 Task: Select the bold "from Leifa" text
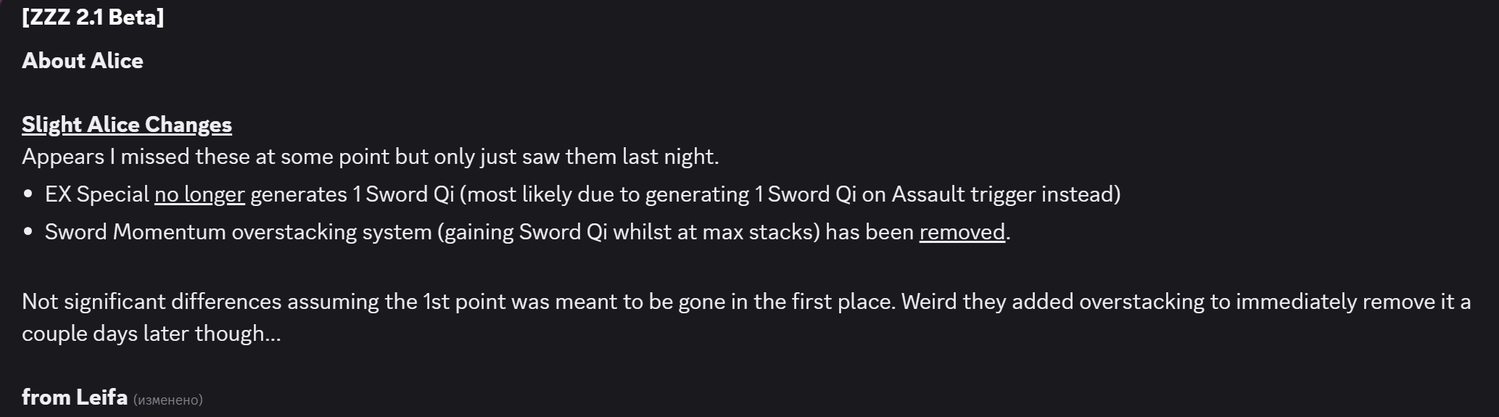[75, 397]
